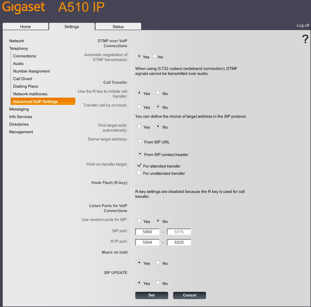311x307 pixels.
Task: Click RTP port end field 5020
Action: tap(179, 242)
